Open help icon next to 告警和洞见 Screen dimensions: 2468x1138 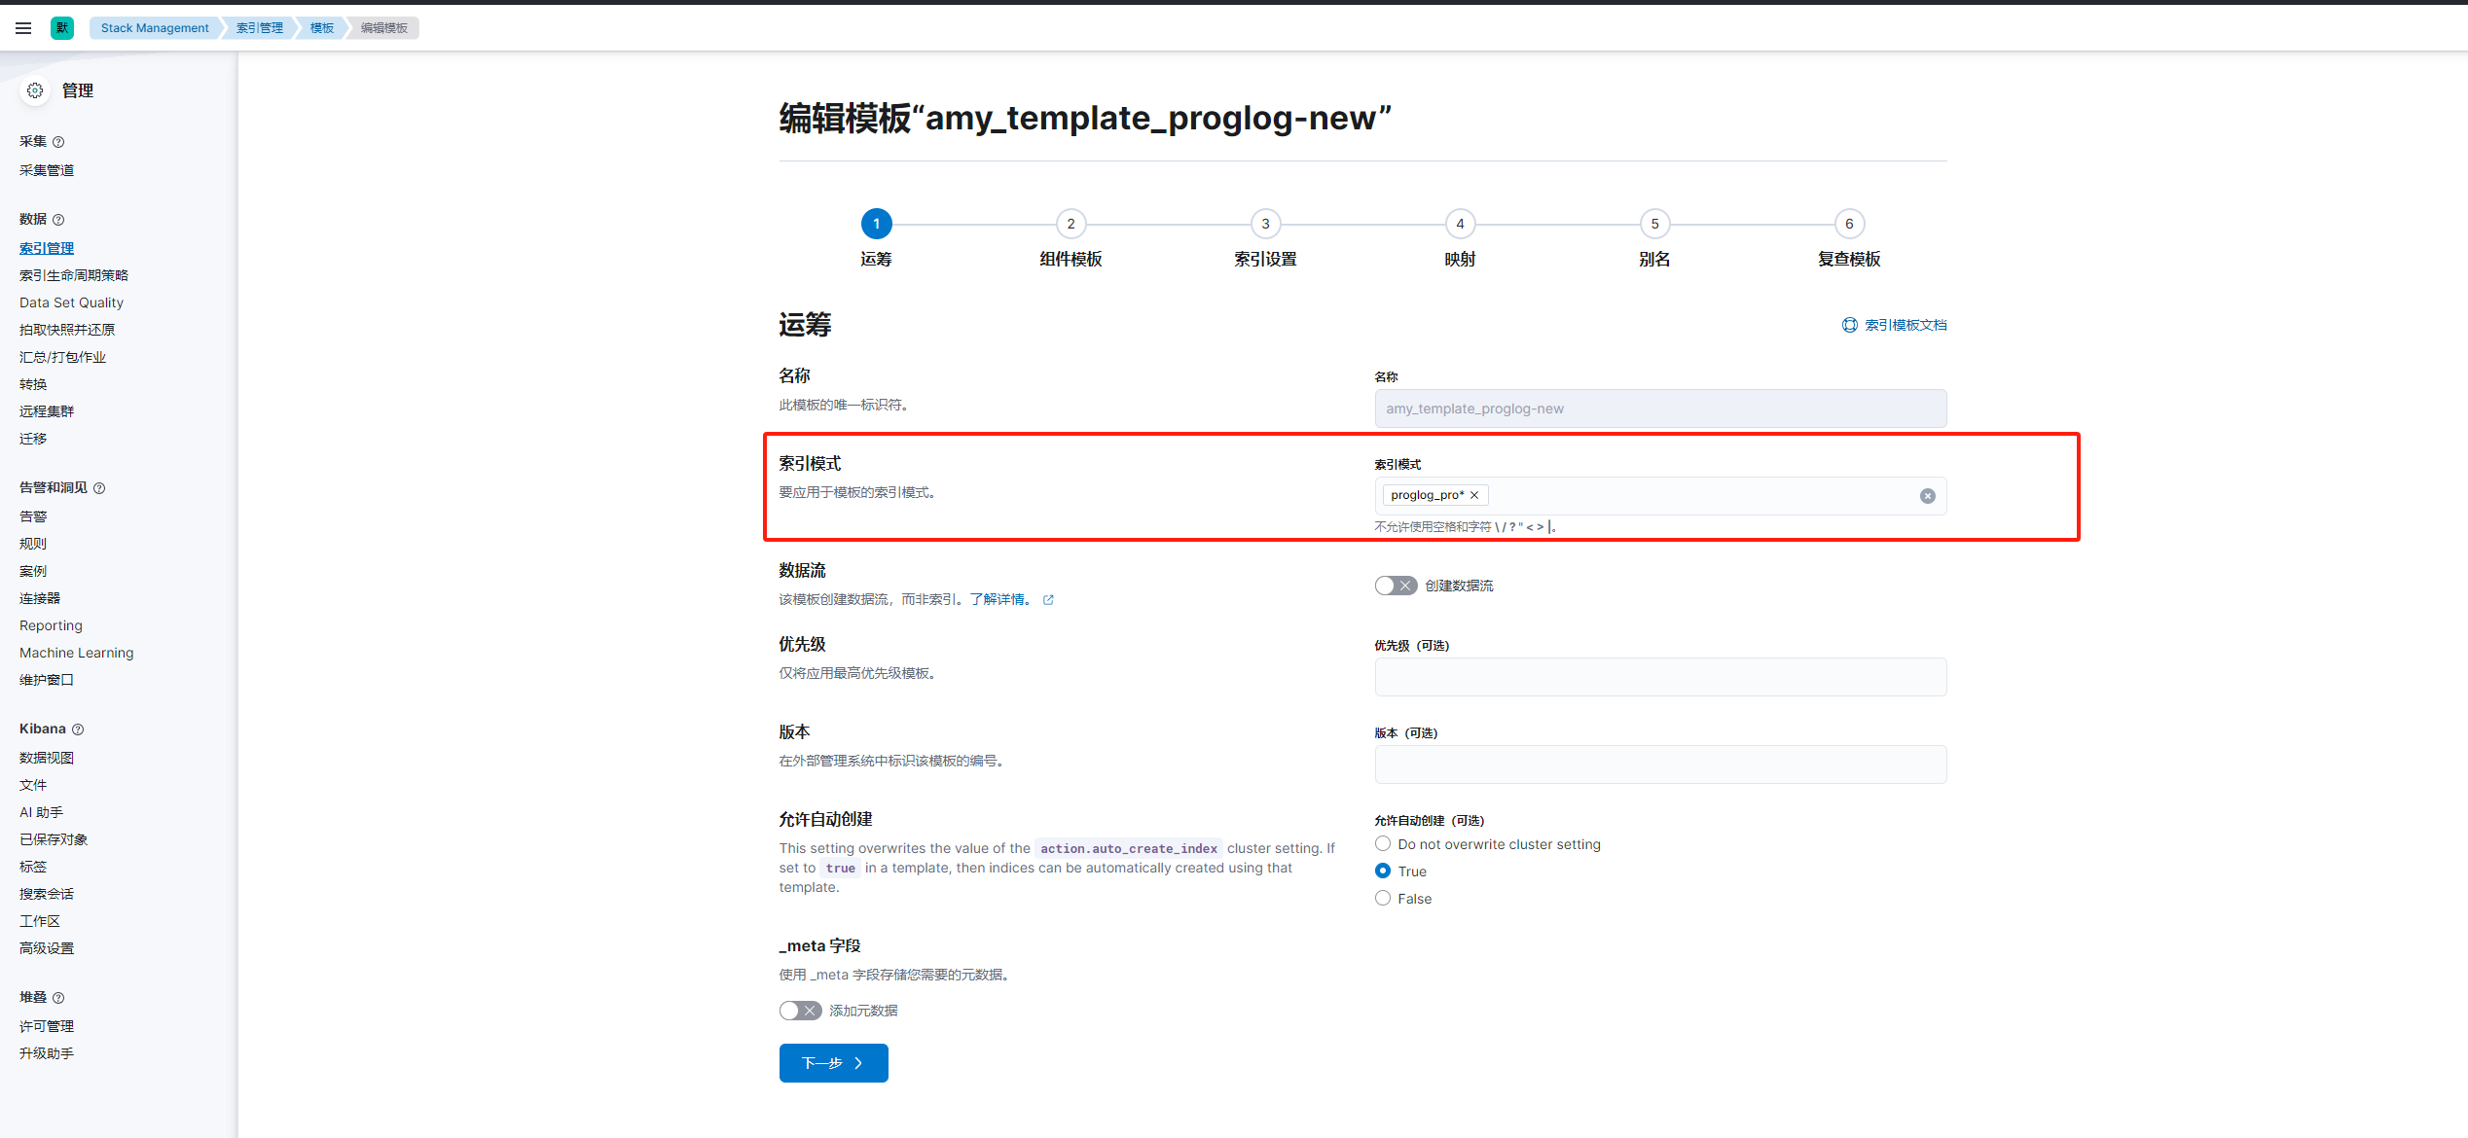(x=99, y=488)
